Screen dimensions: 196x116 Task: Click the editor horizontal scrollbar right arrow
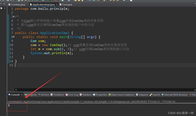coord(195,90)
